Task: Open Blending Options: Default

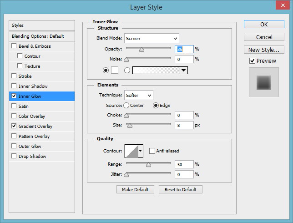Action: [x=42, y=36]
